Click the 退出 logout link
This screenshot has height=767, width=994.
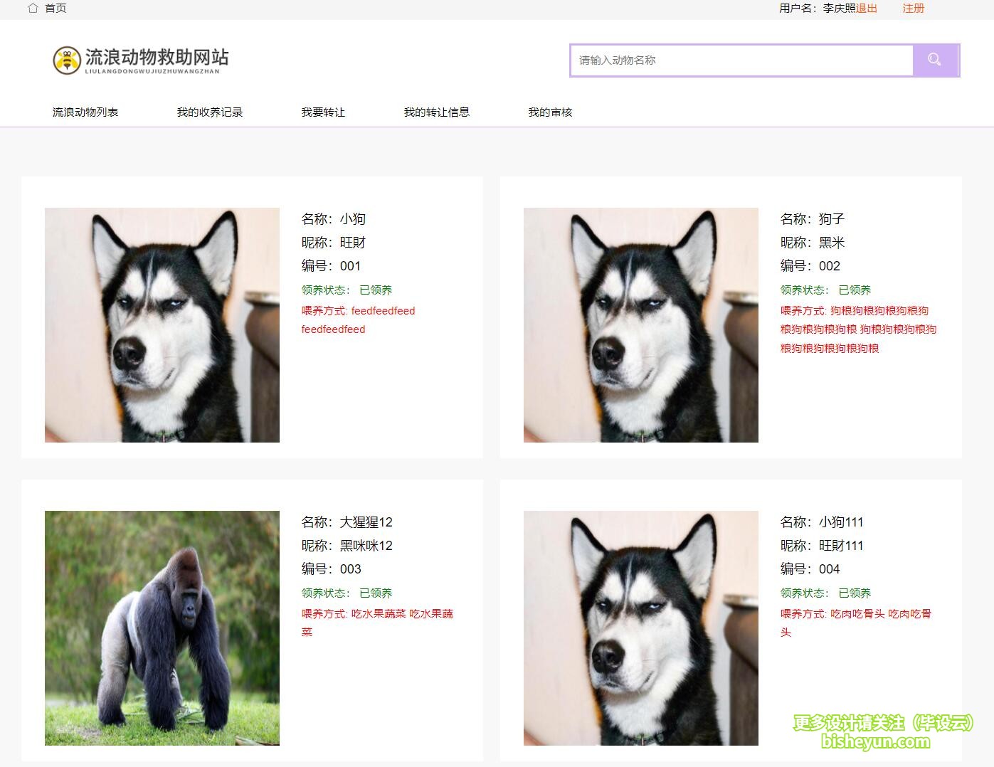pos(865,8)
